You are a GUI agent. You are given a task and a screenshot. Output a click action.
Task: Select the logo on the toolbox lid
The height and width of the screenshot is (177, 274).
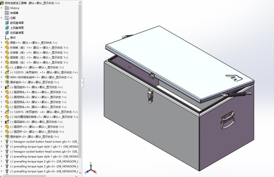click(x=234, y=78)
